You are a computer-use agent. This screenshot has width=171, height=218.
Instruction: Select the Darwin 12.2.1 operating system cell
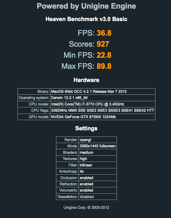click(x=103, y=98)
